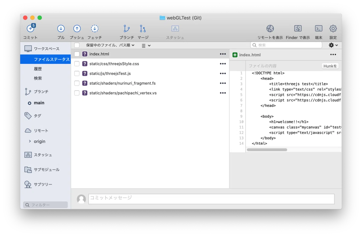Start a merge with マージ icon

click(143, 29)
